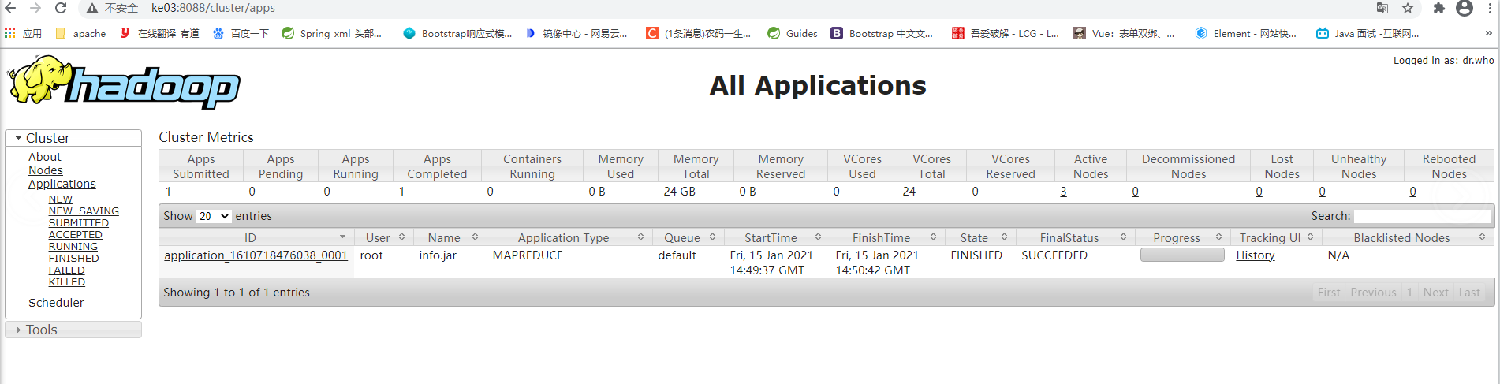This screenshot has width=1500, height=384.
Task: Click the Hadoop elephant logo
Action: tap(124, 81)
